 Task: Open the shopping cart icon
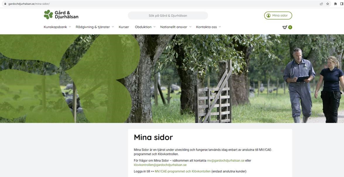click(285, 27)
